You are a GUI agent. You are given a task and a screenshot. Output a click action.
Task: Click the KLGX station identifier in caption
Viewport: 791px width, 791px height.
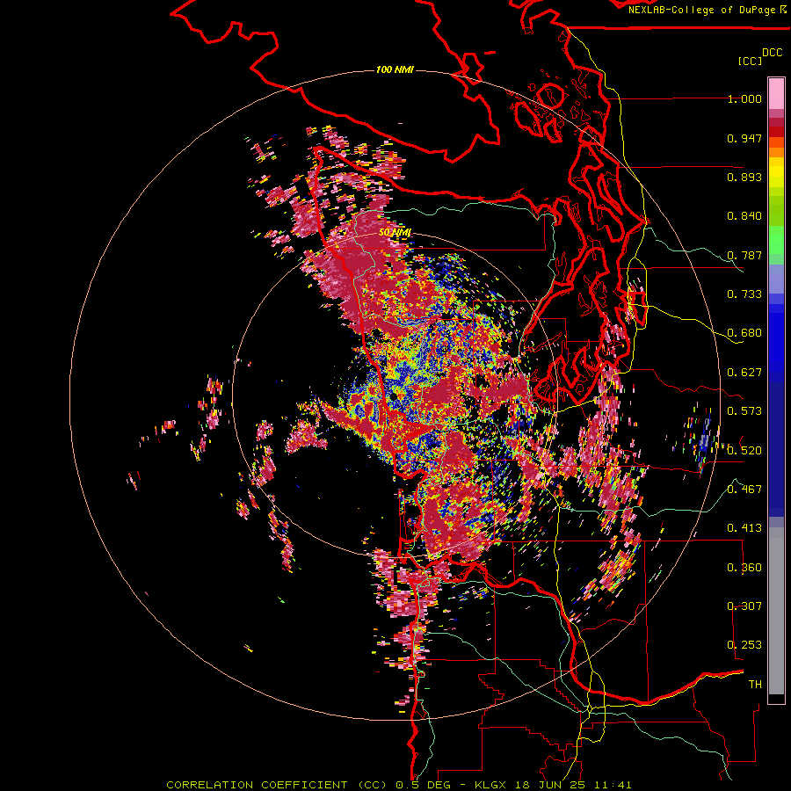click(489, 785)
